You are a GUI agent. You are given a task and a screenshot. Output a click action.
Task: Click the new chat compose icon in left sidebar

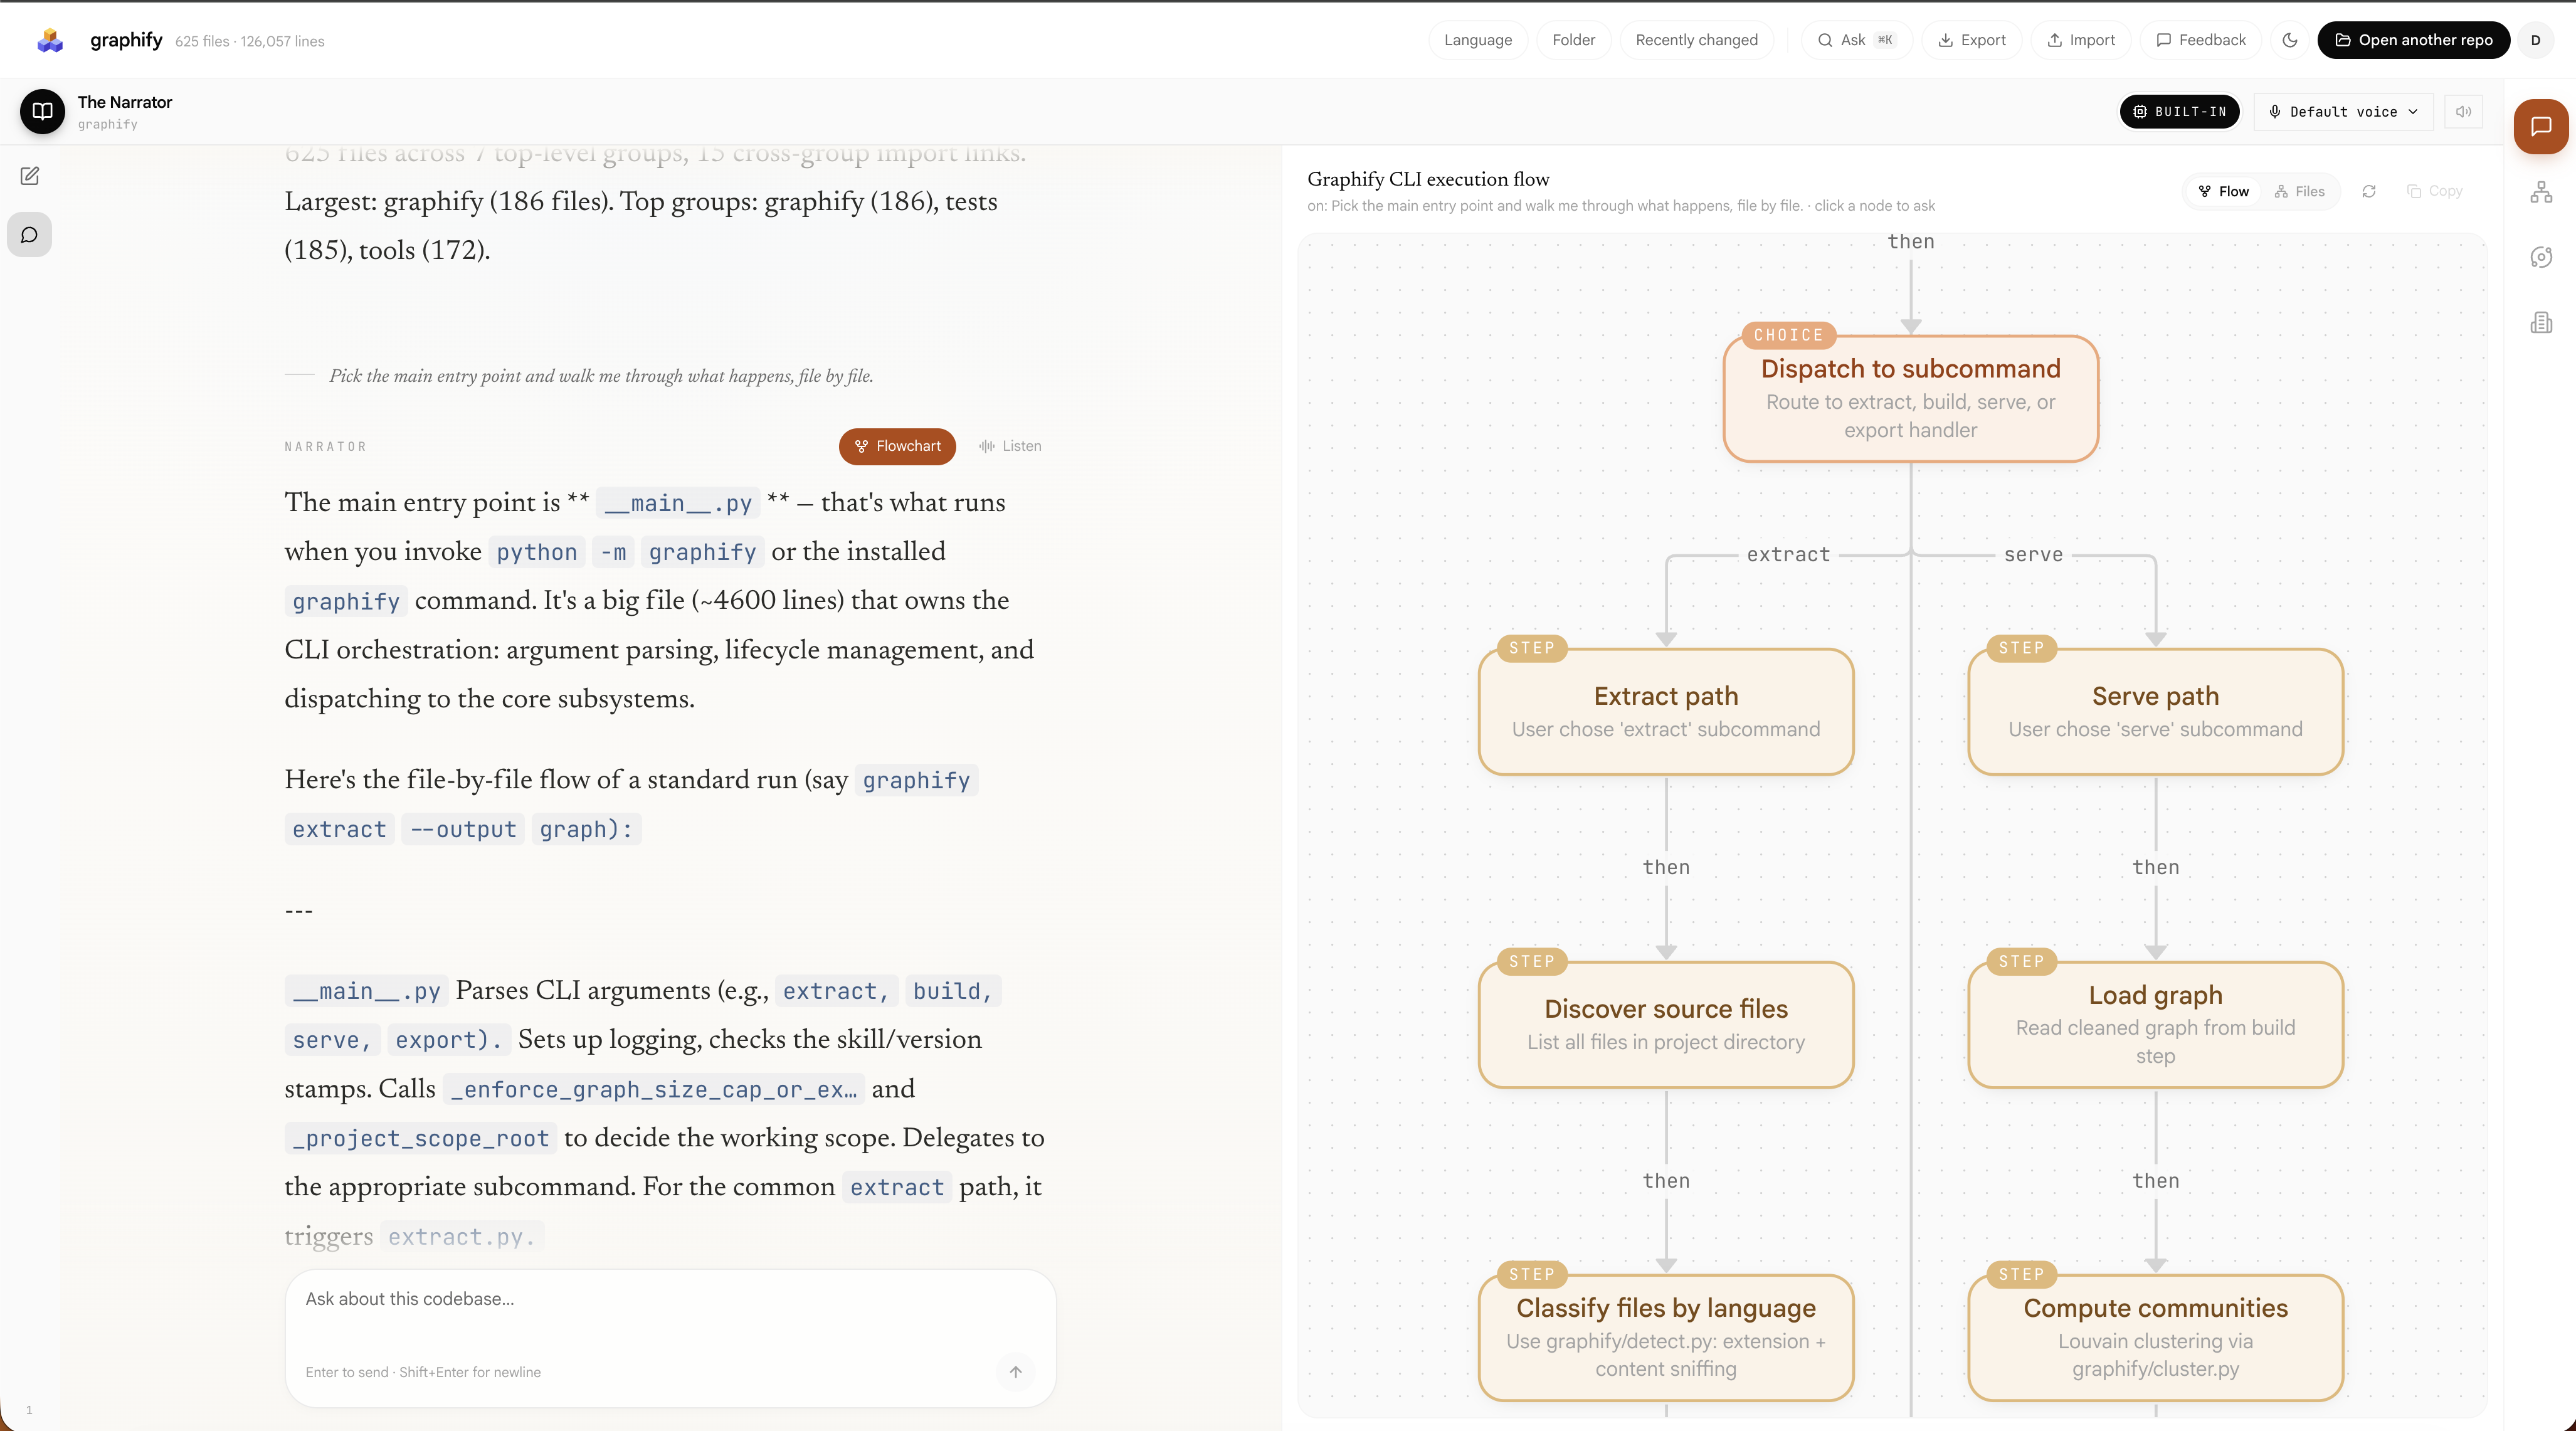[x=30, y=176]
